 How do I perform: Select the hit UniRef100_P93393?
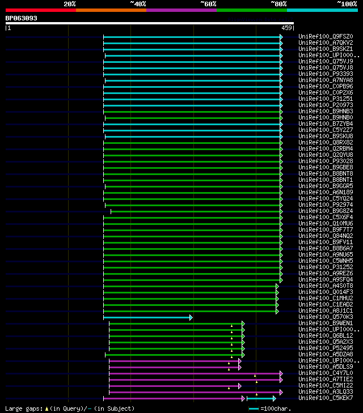tap(326, 74)
